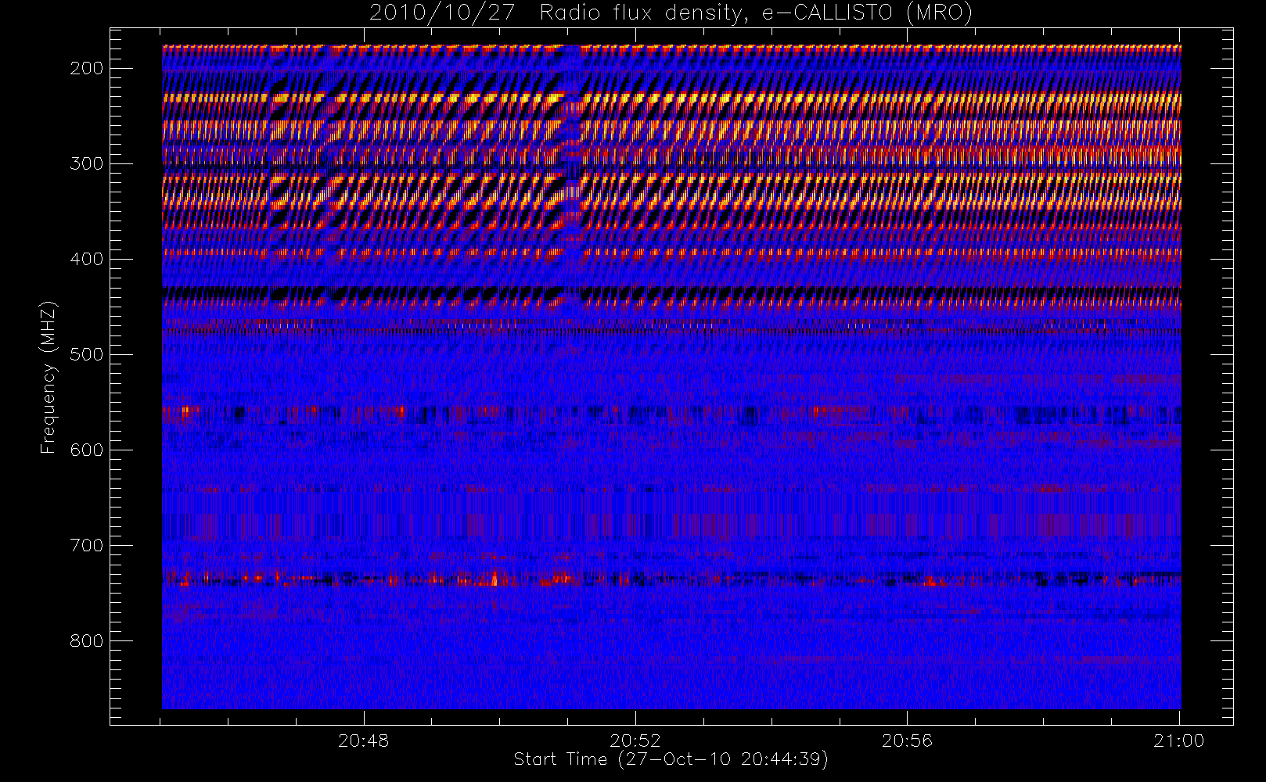Click the 21:00 time tick label
This screenshot has width=1266, height=782.
1179,741
